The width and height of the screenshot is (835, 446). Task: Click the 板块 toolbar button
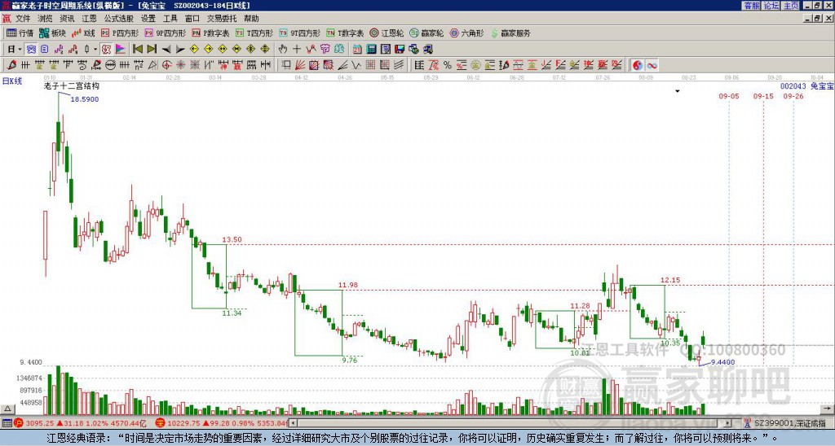(53, 33)
